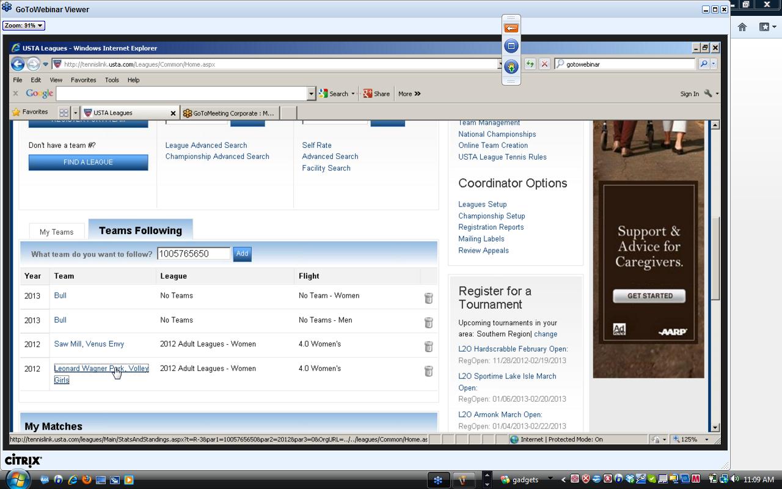Click trash icon for No Team - Women

pyautogui.click(x=428, y=298)
